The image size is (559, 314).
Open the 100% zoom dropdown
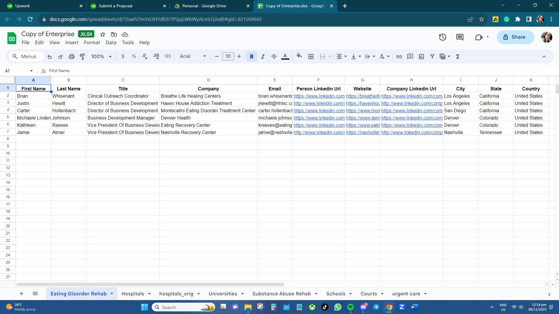click(x=101, y=57)
